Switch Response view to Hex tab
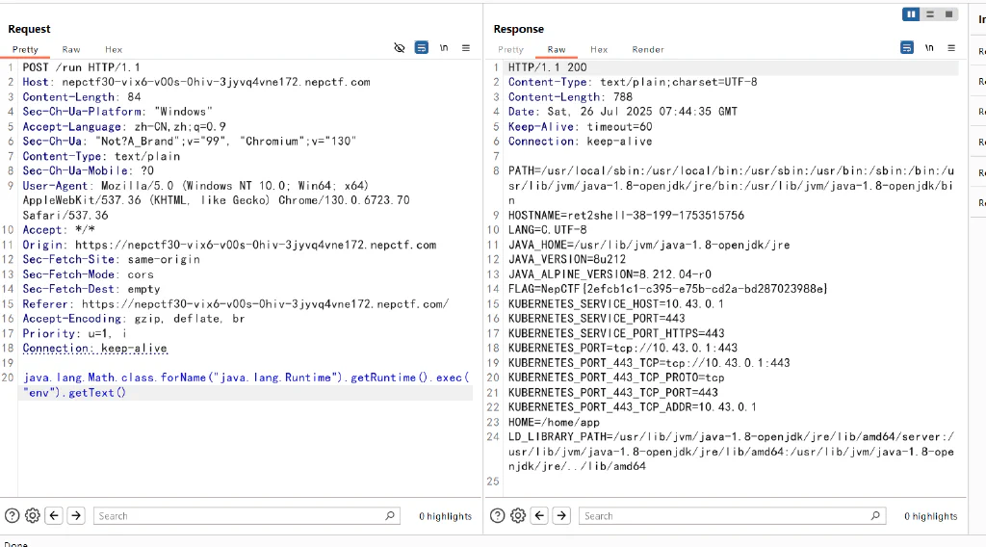Image resolution: width=986 pixels, height=547 pixels. (x=599, y=50)
